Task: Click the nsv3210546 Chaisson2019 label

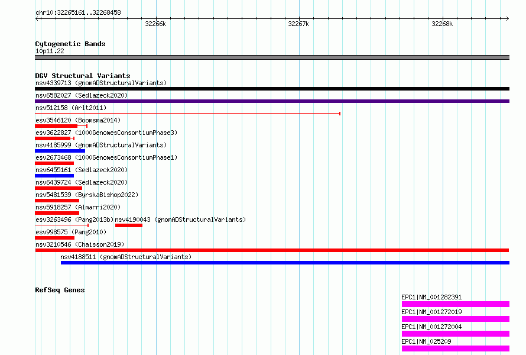Action: point(80,244)
